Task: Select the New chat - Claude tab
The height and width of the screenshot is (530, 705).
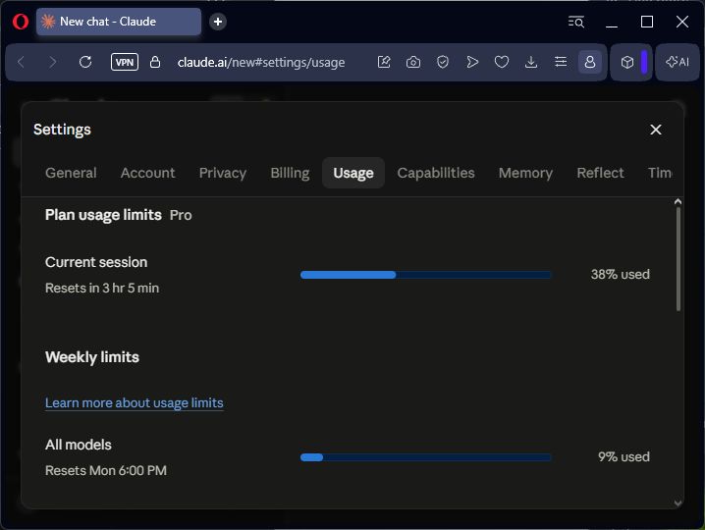Action: (x=119, y=22)
